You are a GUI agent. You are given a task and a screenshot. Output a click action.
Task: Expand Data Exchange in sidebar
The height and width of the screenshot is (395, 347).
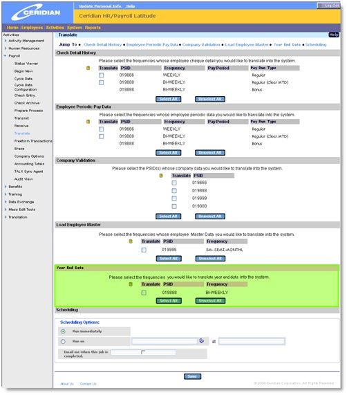coord(6,202)
